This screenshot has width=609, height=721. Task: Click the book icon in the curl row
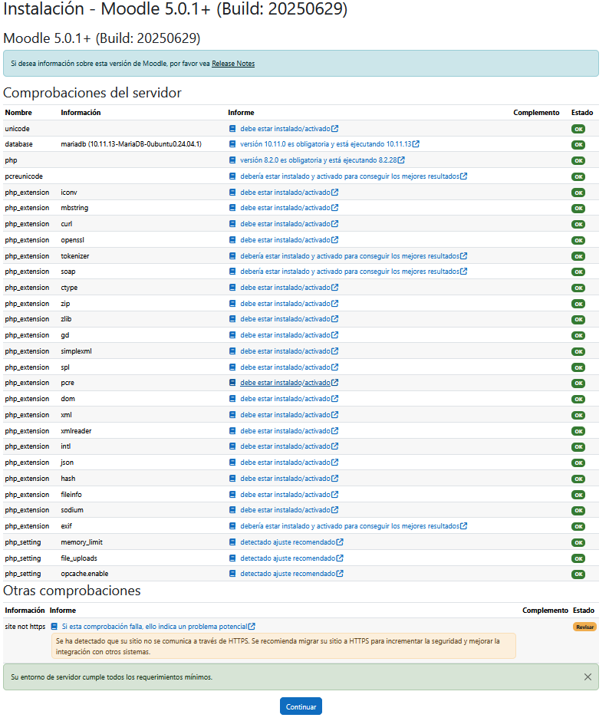point(232,224)
